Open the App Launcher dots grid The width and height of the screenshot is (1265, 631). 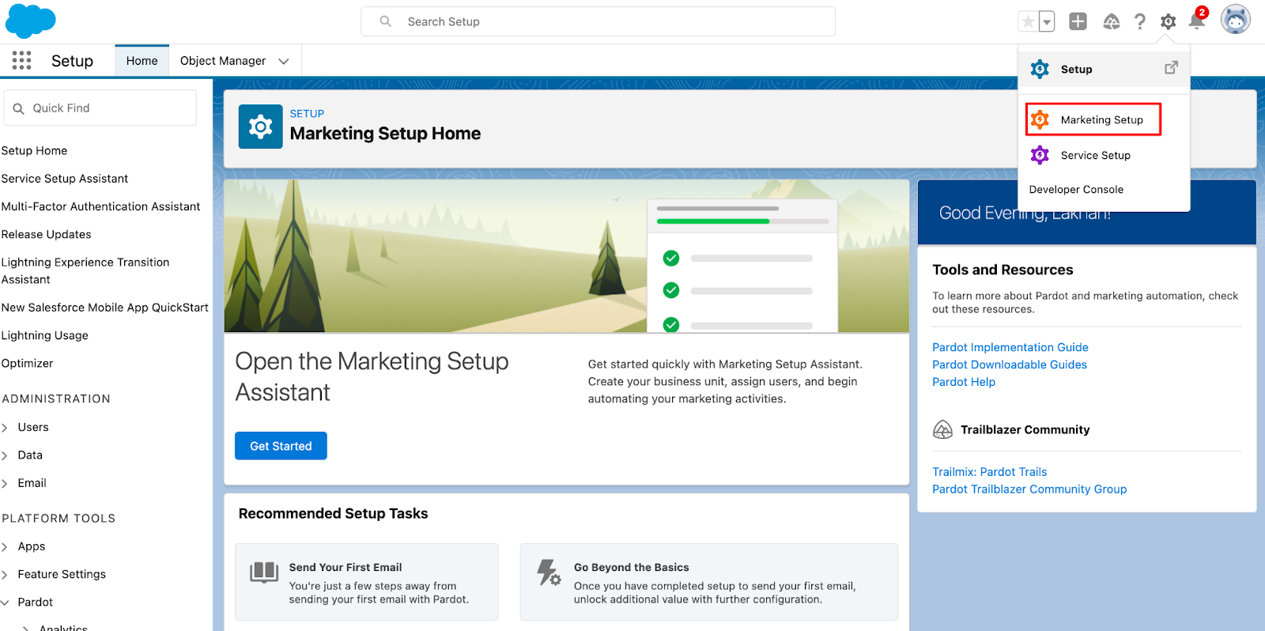tap(22, 61)
